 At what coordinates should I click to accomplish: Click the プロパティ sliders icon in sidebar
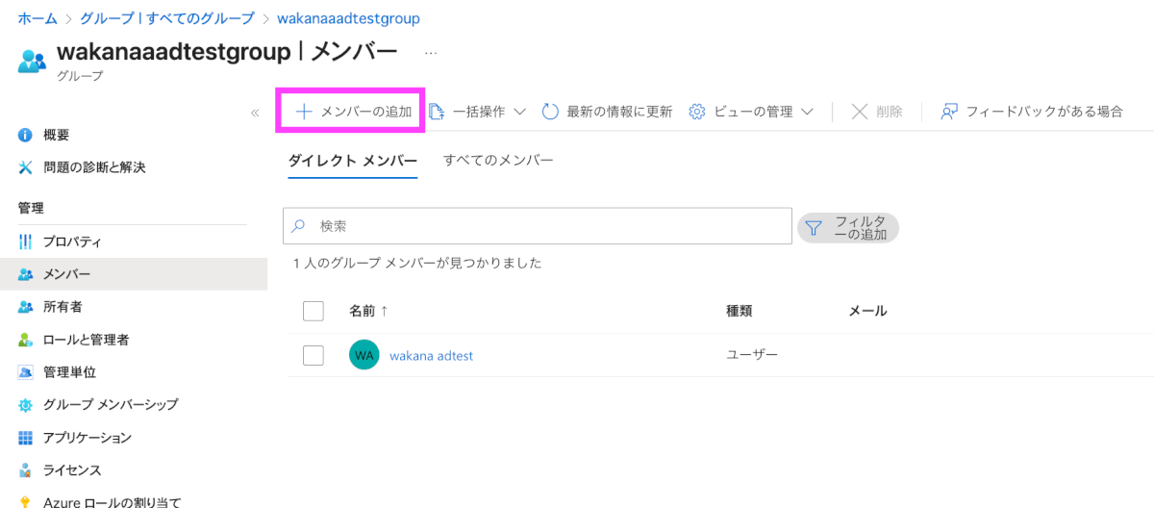point(26,241)
